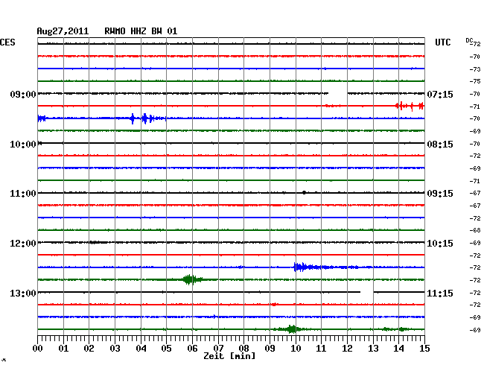
Task: Click the Zeit [min] axis title
Action: (x=229, y=356)
